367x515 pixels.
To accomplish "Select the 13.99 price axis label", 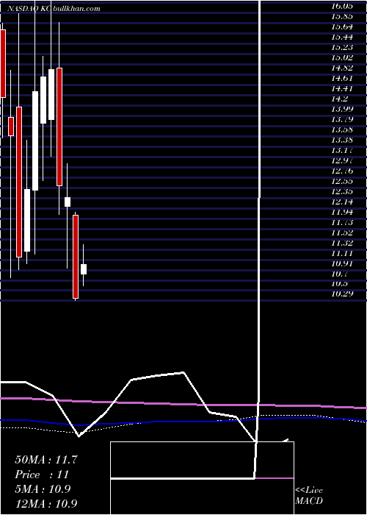I will pos(342,109).
